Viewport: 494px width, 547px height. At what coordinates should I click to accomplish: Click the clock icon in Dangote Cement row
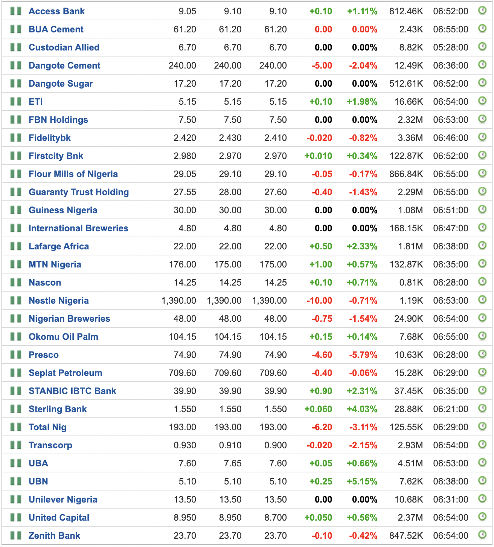pos(482,65)
